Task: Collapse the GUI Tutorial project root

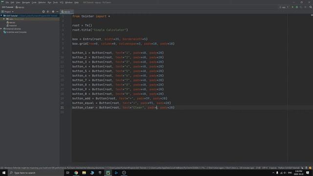Action: click(1, 16)
